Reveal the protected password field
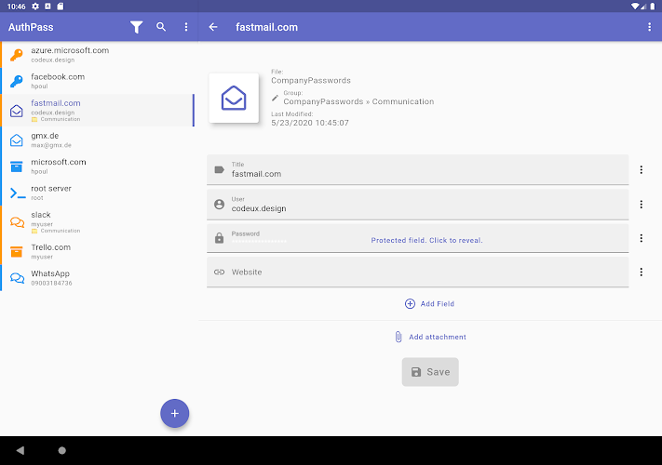This screenshot has width=662, height=465. [426, 240]
